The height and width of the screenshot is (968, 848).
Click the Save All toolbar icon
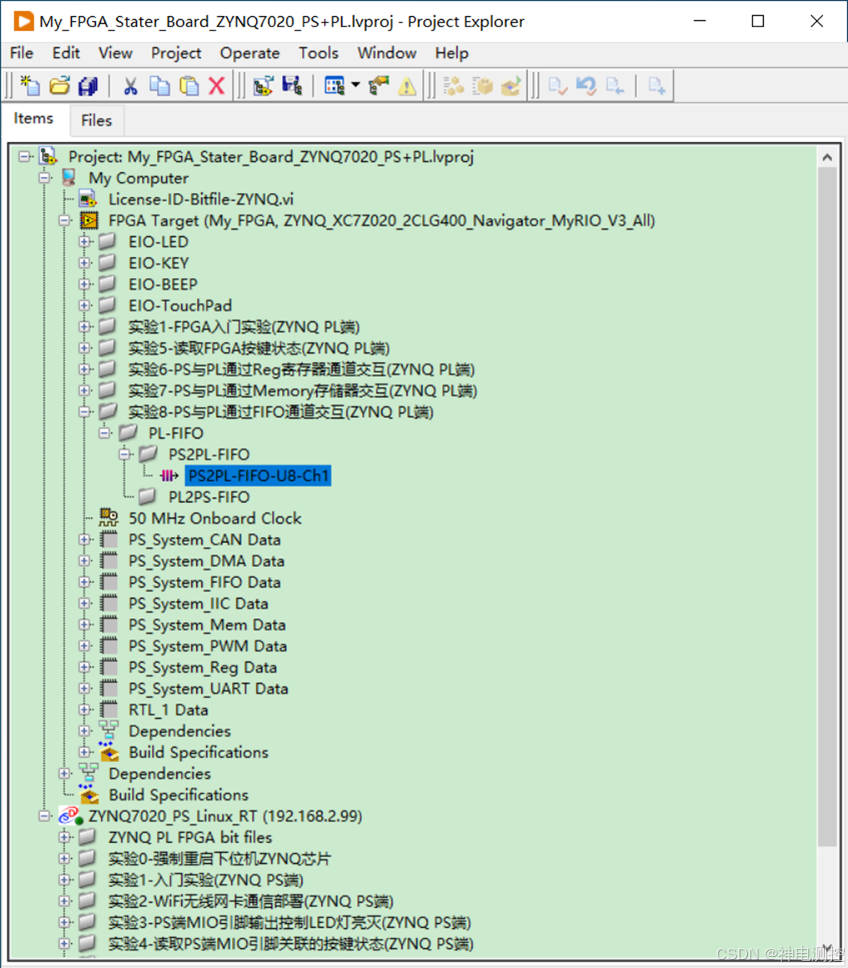87,86
